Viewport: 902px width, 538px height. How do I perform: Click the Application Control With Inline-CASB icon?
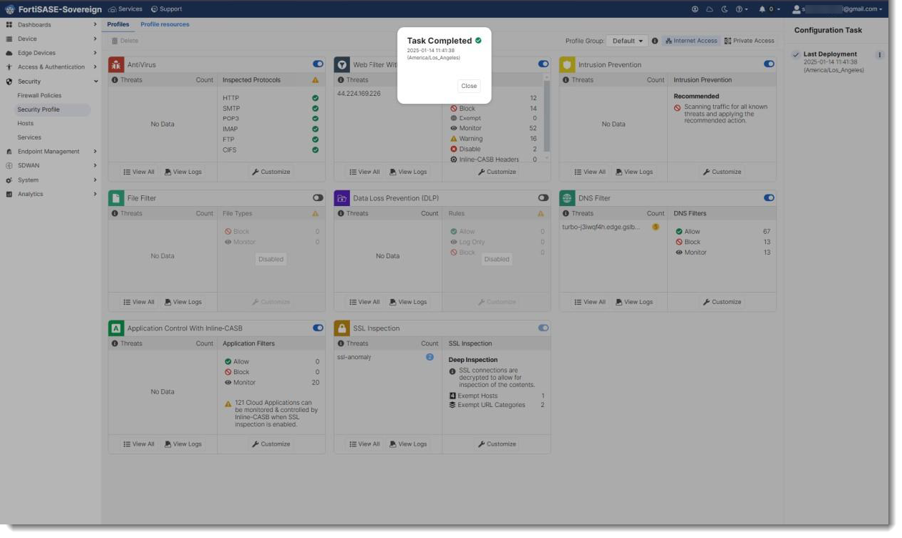117,328
